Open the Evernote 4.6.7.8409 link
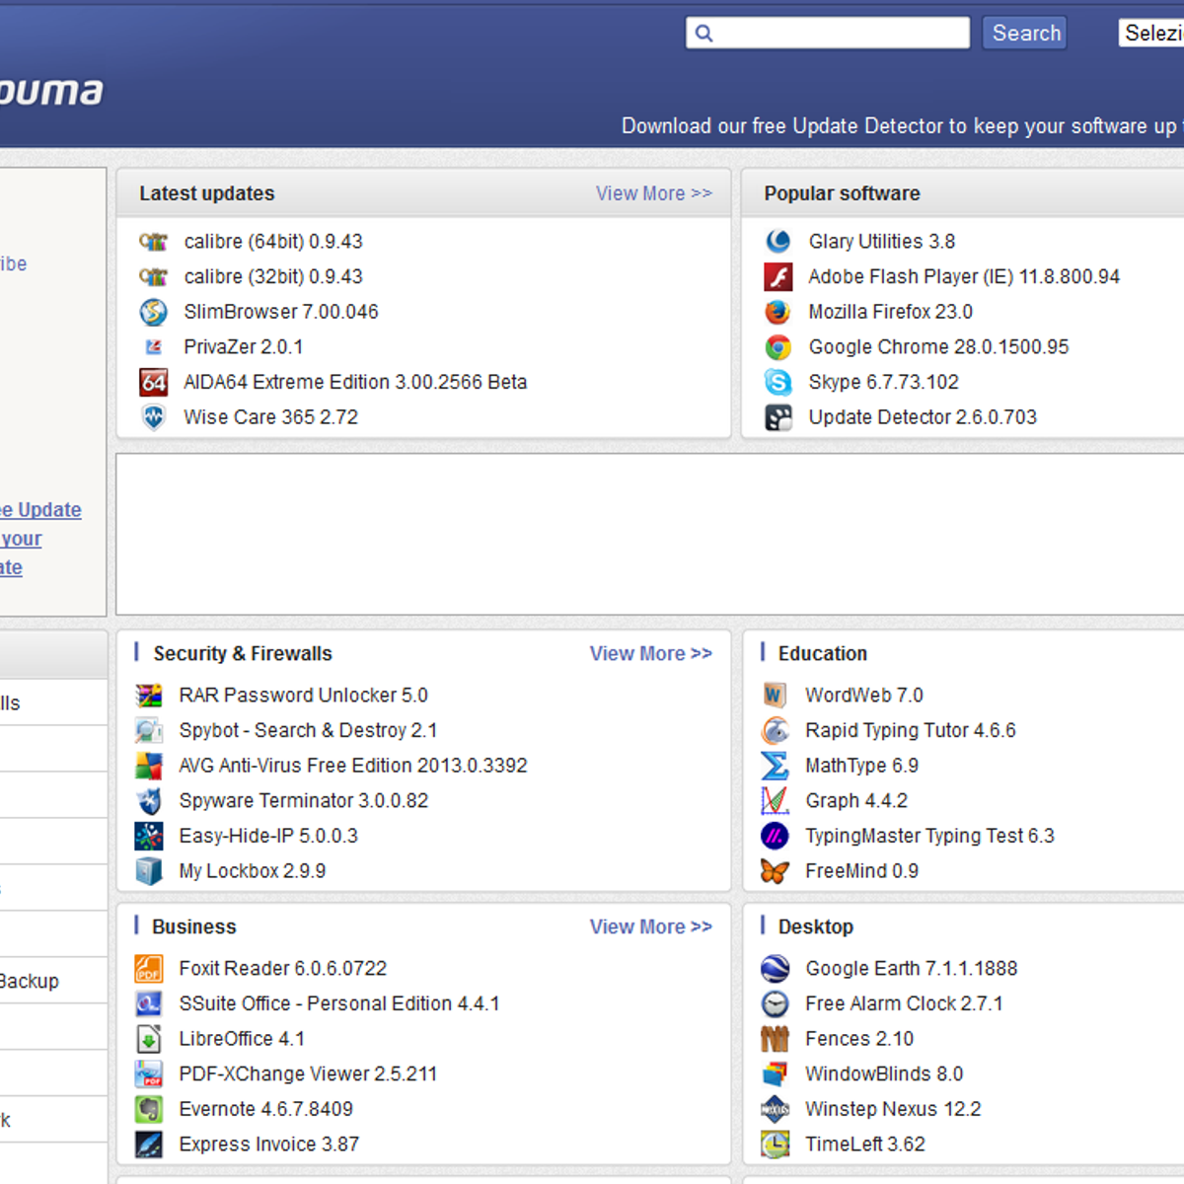 tap(266, 1109)
